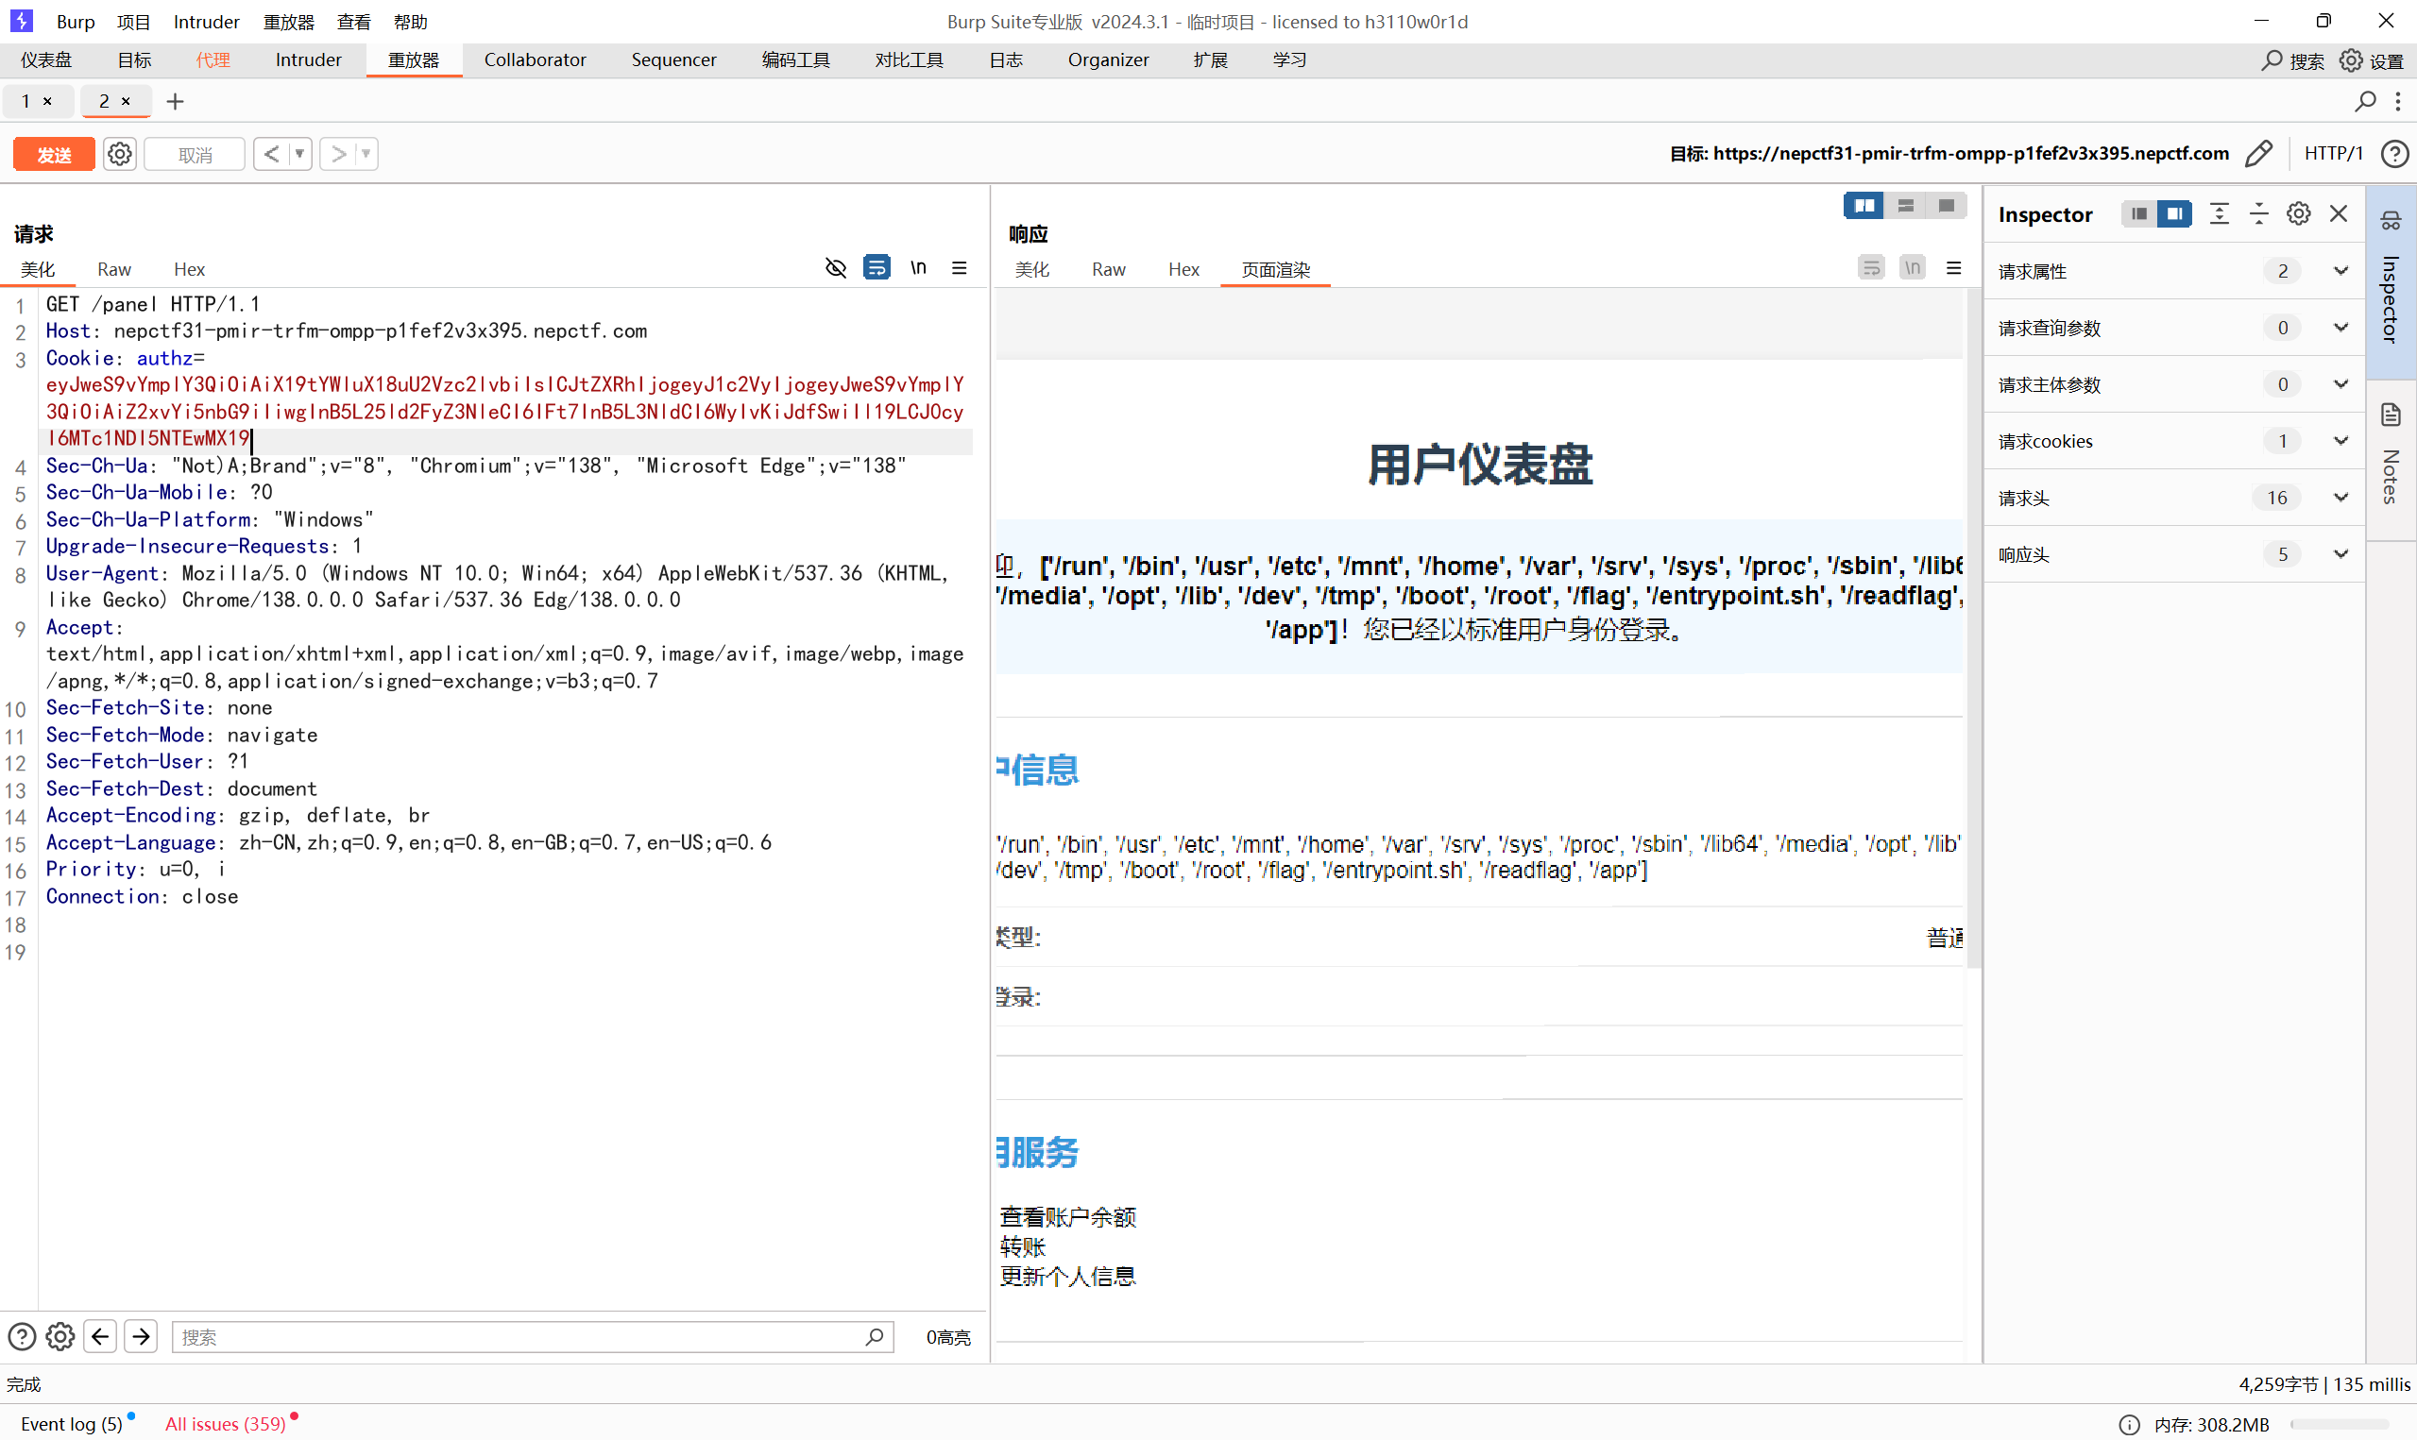Close the Inspector panel
Screen dimensions: 2417x1440
tap(2339, 213)
